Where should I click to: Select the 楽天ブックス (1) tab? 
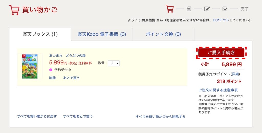click(x=40, y=34)
